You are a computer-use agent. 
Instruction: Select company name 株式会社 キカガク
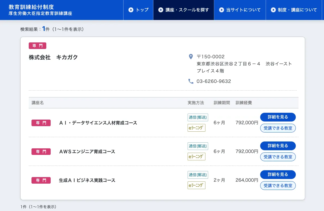pos(53,57)
